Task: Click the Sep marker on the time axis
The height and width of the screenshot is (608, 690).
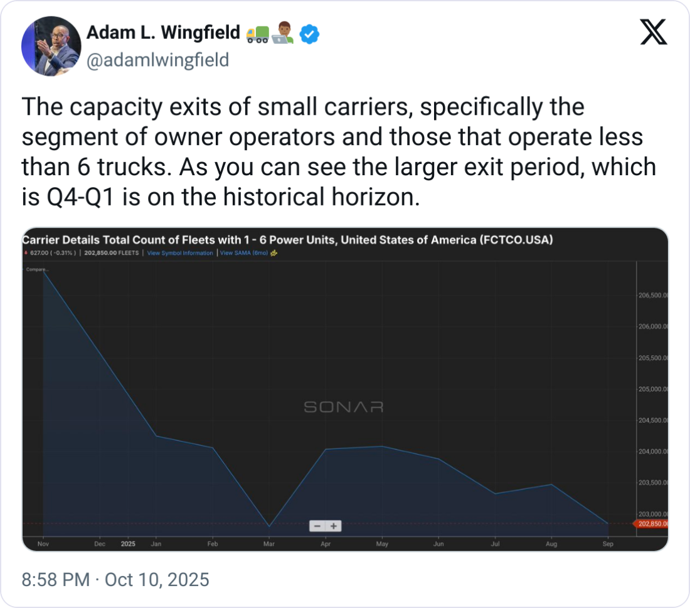Action: click(x=607, y=544)
